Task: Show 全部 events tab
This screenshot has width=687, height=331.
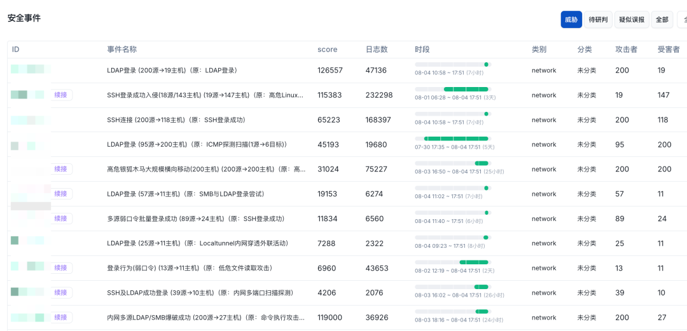Action: coord(662,20)
